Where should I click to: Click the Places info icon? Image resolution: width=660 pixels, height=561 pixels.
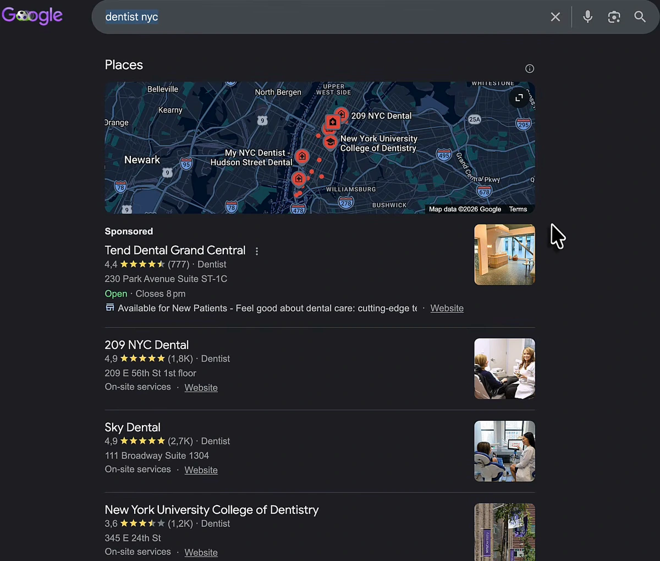(x=530, y=69)
